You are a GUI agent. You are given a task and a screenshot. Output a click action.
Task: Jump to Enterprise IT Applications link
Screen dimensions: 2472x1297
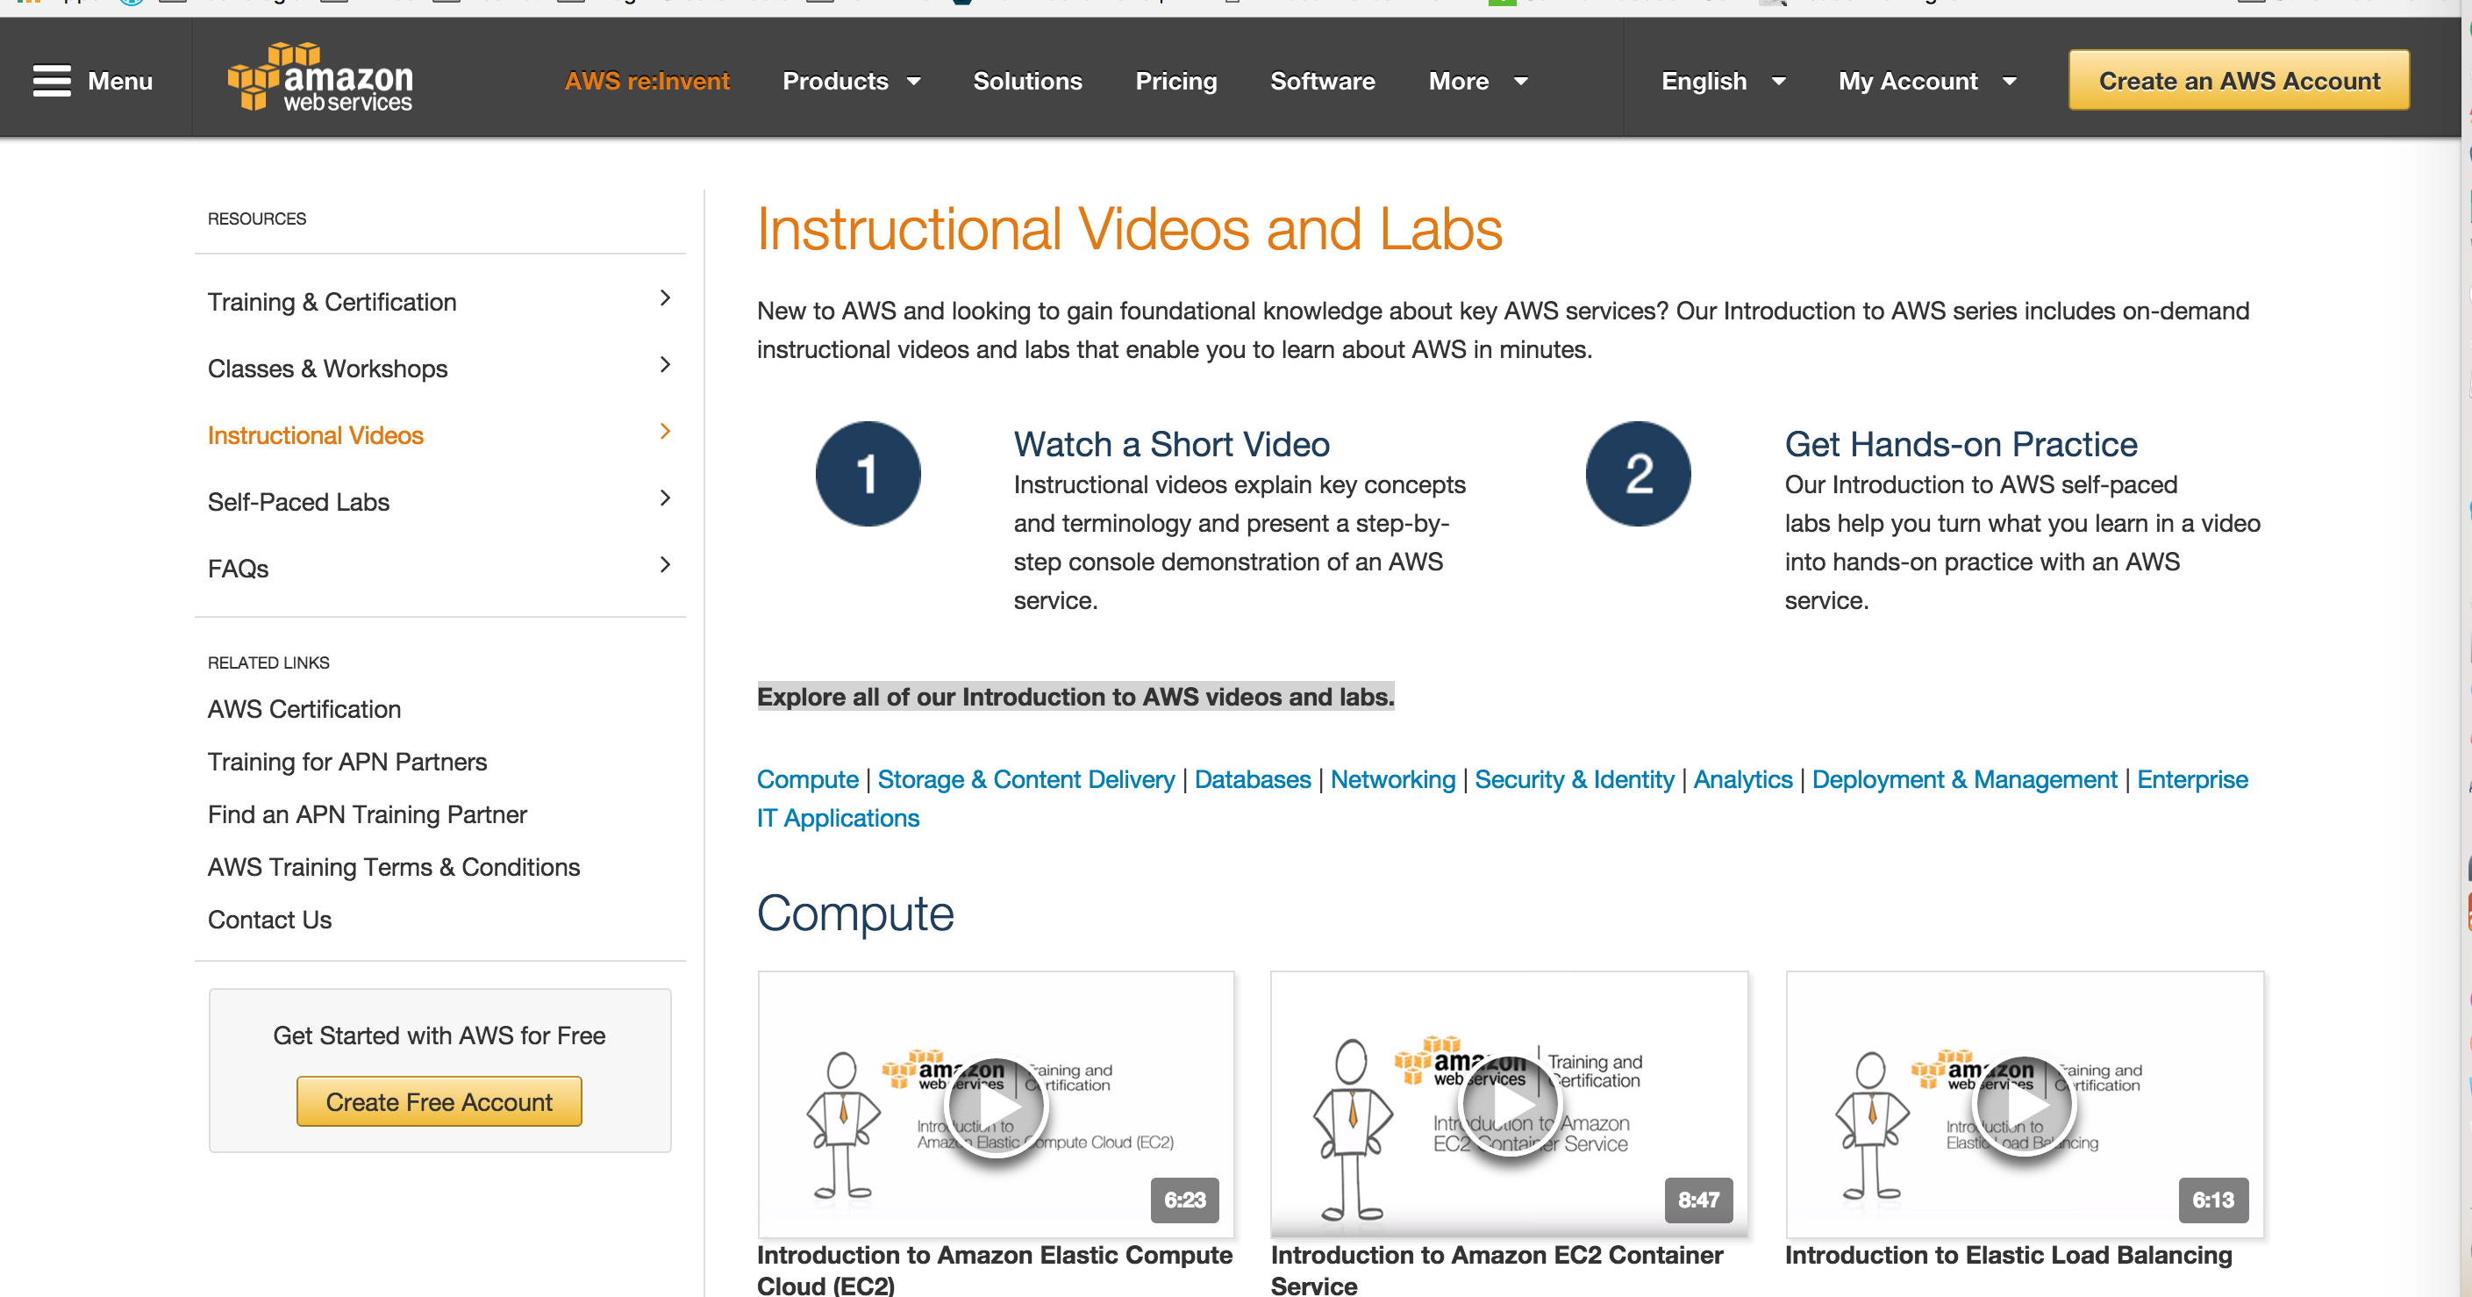(2192, 779)
